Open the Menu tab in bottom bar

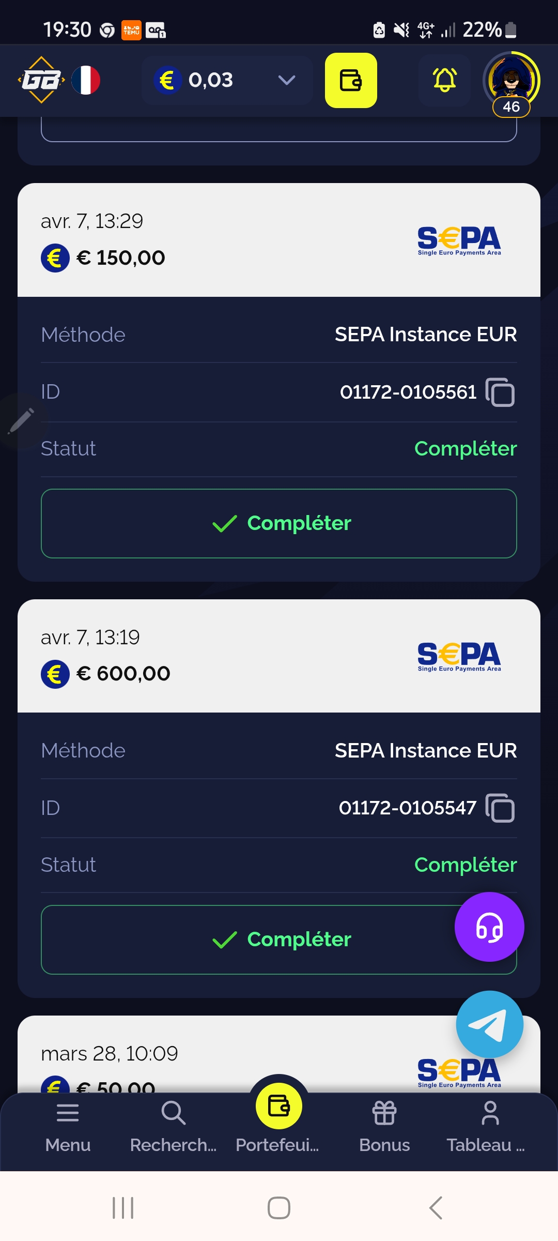tap(68, 1125)
